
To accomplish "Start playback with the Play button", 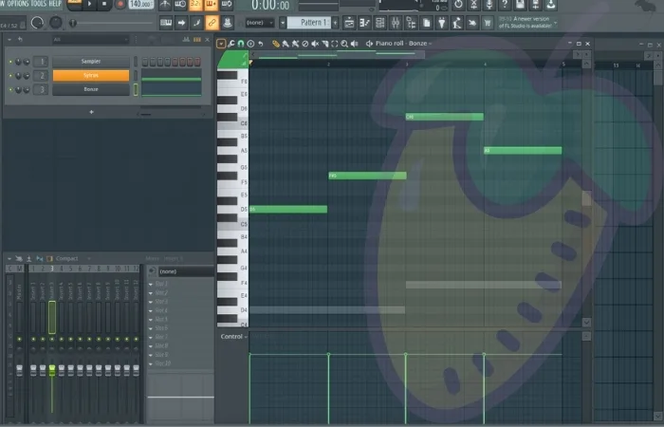I will (89, 4).
